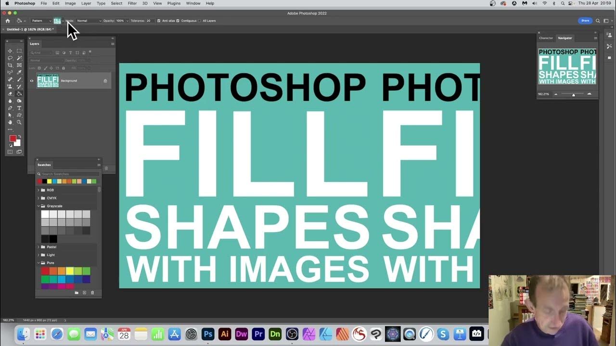This screenshot has height=346, width=616.
Task: Open the pattern picker dropdown arrow
Action: click(63, 21)
